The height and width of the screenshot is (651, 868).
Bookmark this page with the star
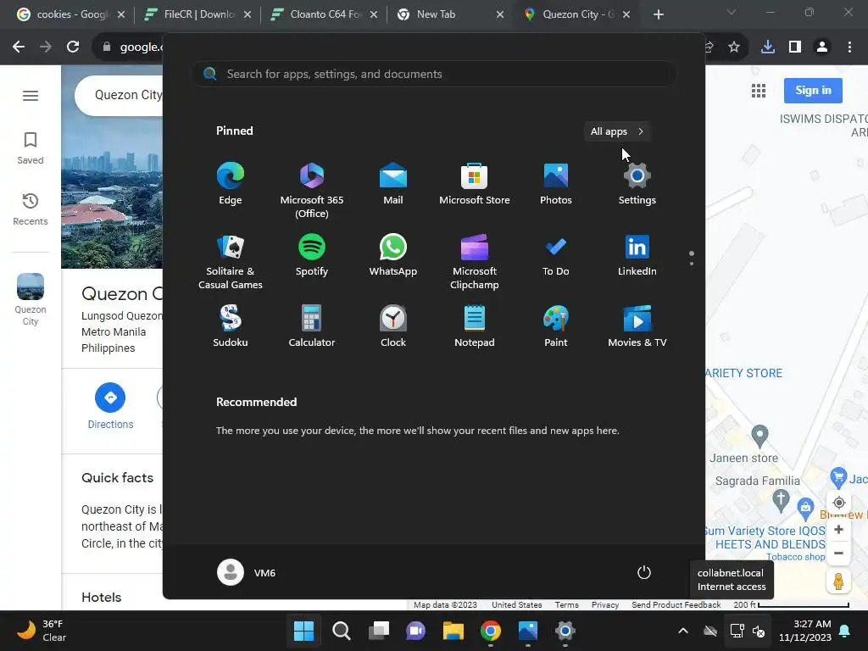coord(734,47)
